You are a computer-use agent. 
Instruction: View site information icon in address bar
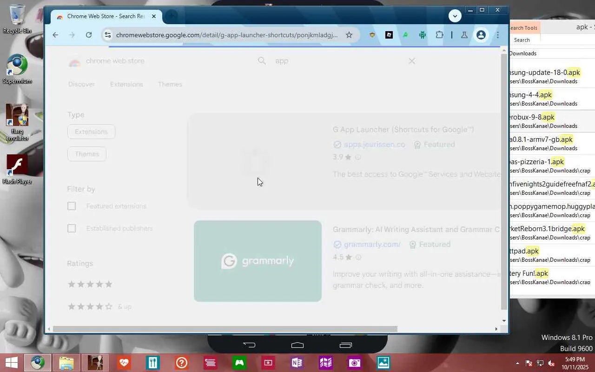[x=107, y=35]
